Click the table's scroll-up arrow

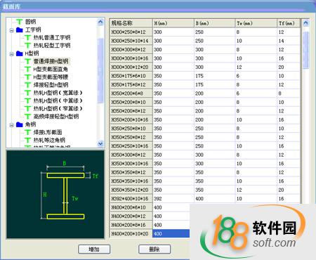pos(305,22)
